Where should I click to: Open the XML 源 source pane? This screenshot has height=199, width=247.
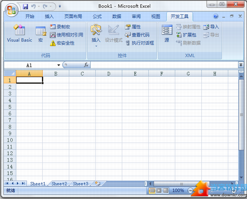tap(167, 33)
